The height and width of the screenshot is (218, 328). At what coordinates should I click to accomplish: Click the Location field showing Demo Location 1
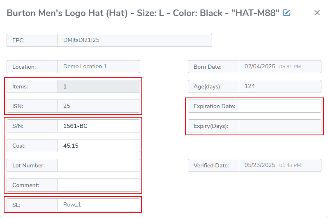pyautogui.click(x=99, y=67)
